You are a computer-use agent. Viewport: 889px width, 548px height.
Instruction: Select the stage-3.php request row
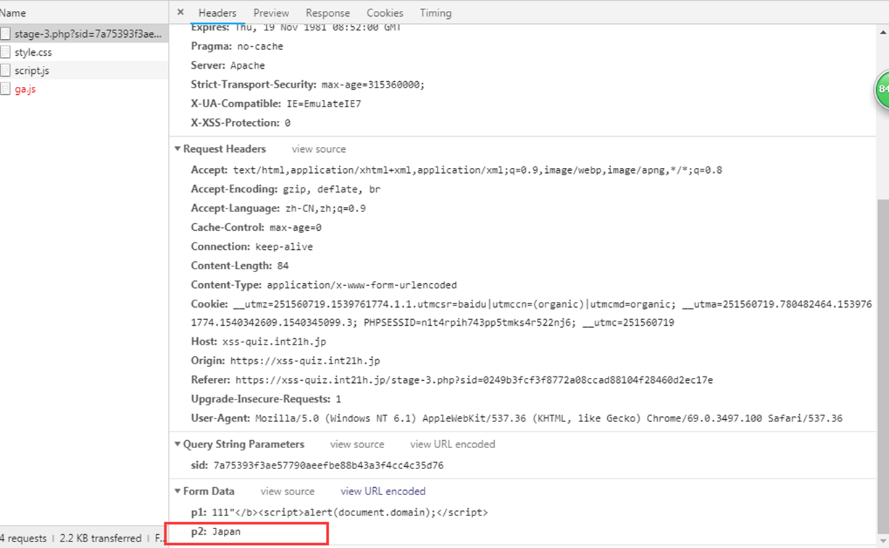[x=84, y=33]
